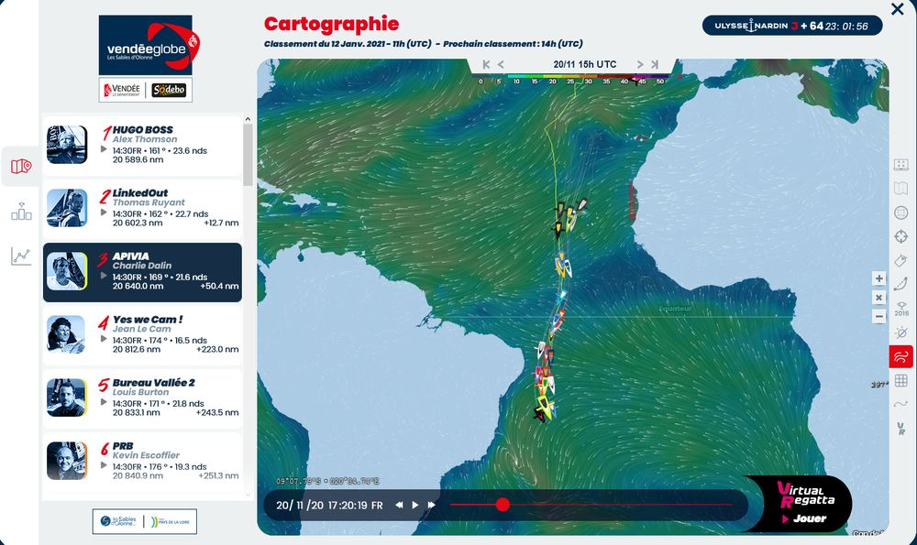Click the ranking list scrollbar thumb
This screenshot has height=545, width=917.
pyautogui.click(x=248, y=154)
